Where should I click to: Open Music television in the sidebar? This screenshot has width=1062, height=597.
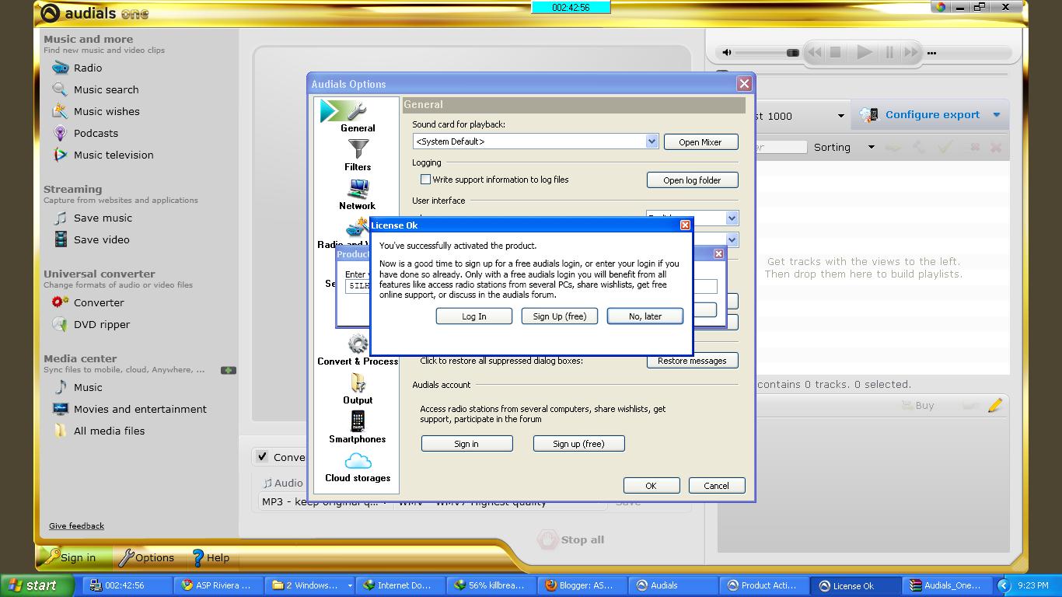tap(103, 155)
